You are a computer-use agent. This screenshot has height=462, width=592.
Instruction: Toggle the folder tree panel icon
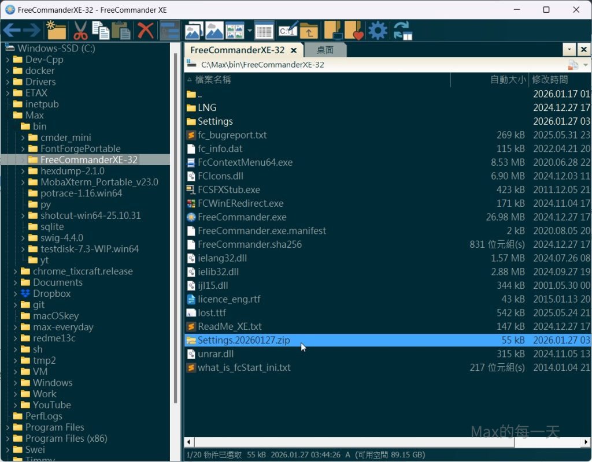(169, 30)
